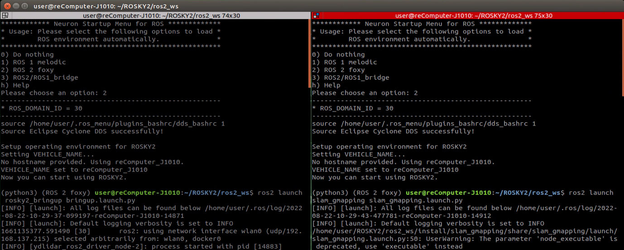The height and width of the screenshot is (250, 624).
Task: Click 'Setting VEHICLE_NAME...' in the 75x30 terminal
Action: point(359,154)
